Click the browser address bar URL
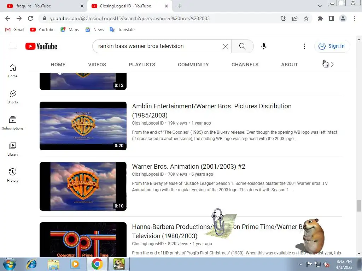This screenshot has width=362, height=271. click(130, 18)
